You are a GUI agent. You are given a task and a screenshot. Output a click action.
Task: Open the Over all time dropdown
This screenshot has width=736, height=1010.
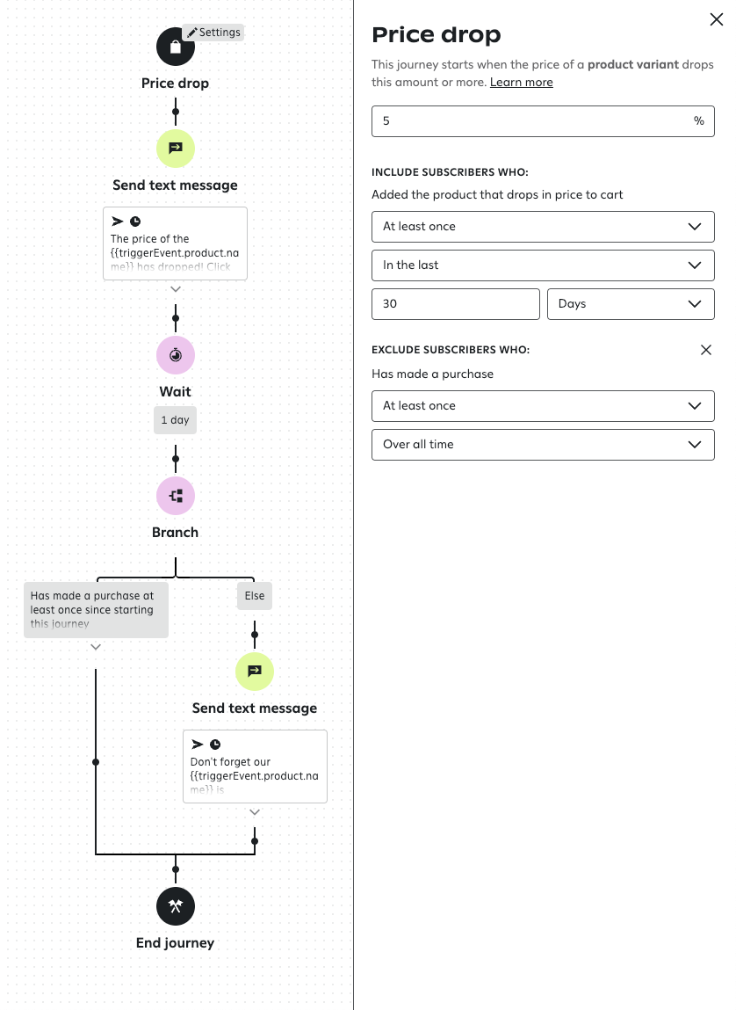[543, 444]
